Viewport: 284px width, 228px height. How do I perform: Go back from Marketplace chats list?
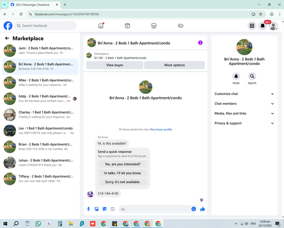(x=7, y=38)
